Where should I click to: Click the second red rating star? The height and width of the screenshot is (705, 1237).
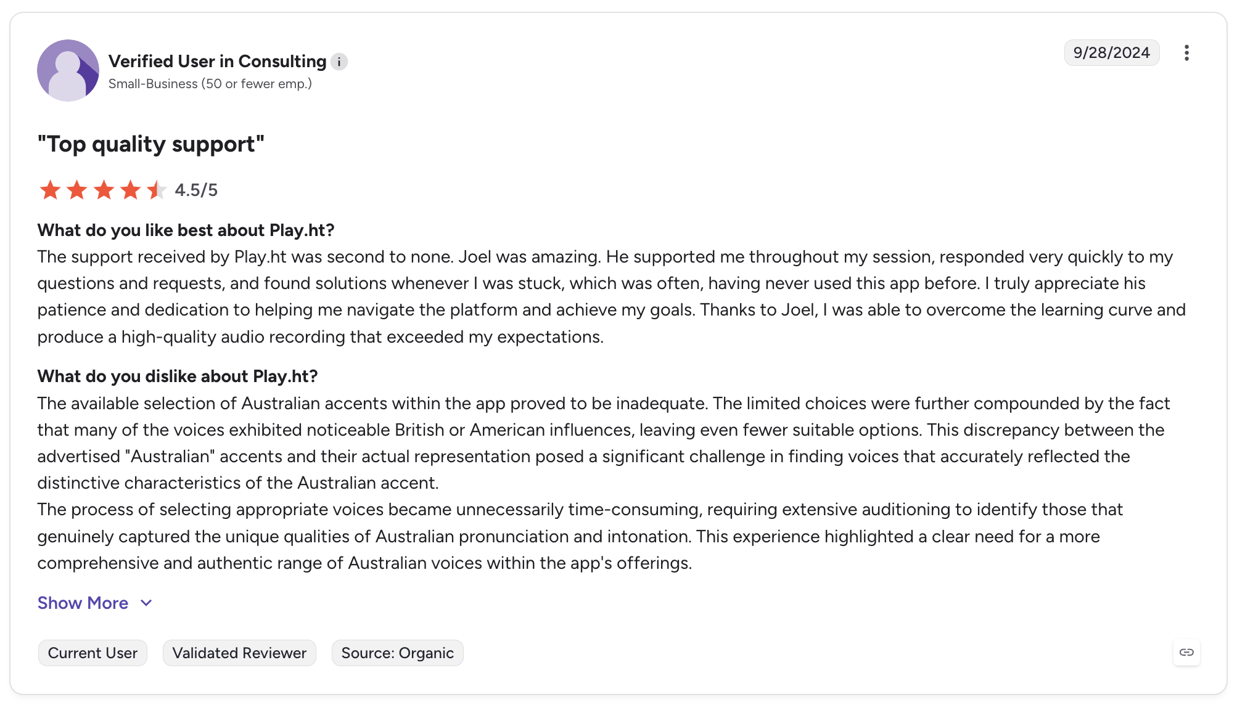click(x=76, y=190)
